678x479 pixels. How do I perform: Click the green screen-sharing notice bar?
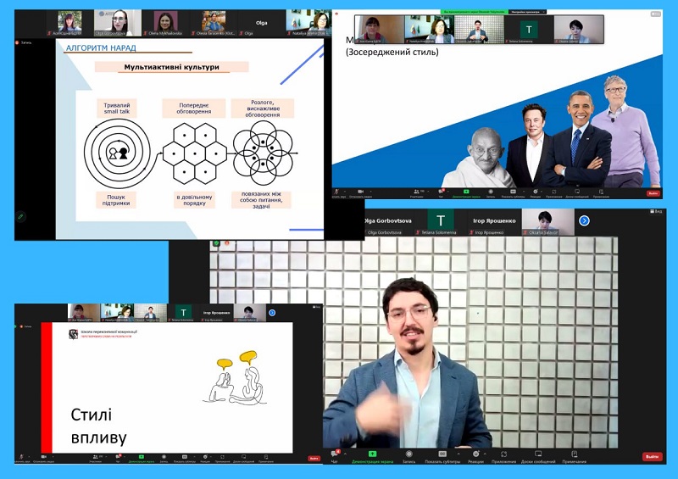(475, 12)
